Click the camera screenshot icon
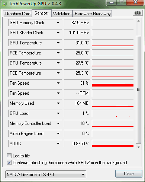This screenshot has height=182, width=145. 138,13
